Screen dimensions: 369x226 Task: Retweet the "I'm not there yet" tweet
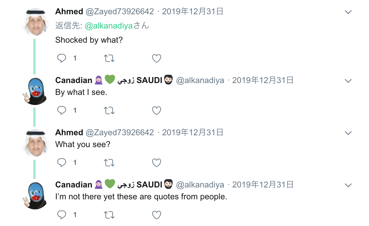point(109,215)
